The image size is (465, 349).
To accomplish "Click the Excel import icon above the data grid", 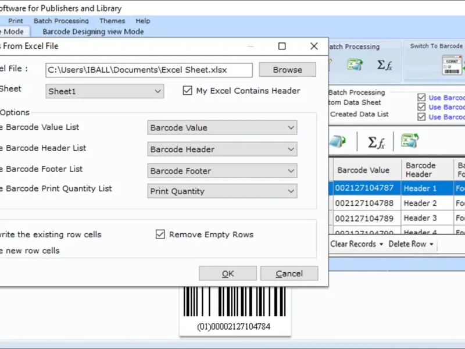I will point(410,140).
